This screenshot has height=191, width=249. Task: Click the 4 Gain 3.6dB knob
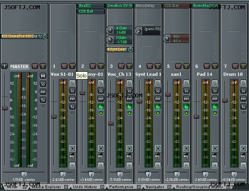point(110,30)
